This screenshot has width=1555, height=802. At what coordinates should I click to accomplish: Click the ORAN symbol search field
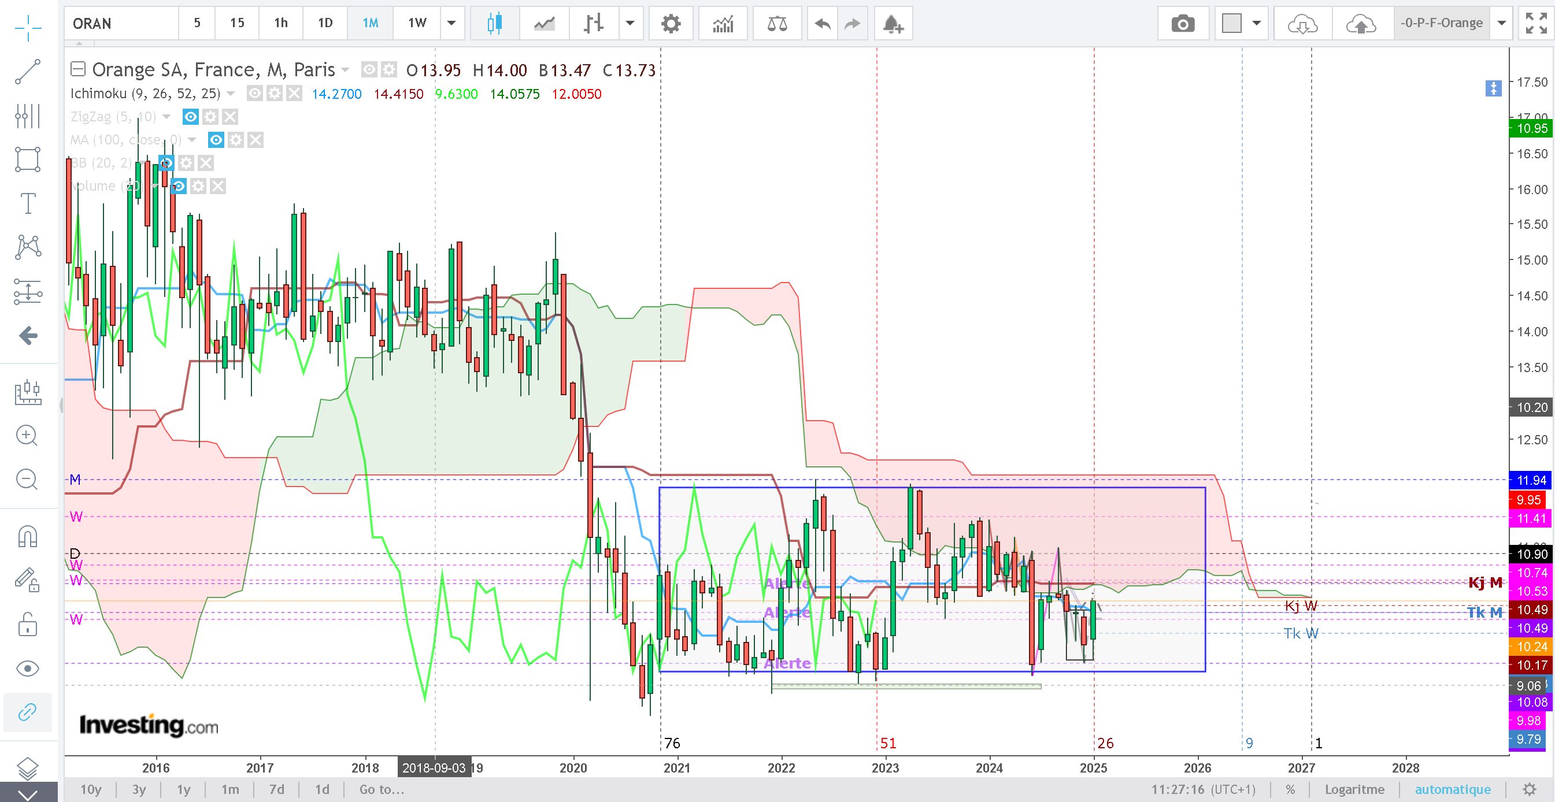(121, 24)
